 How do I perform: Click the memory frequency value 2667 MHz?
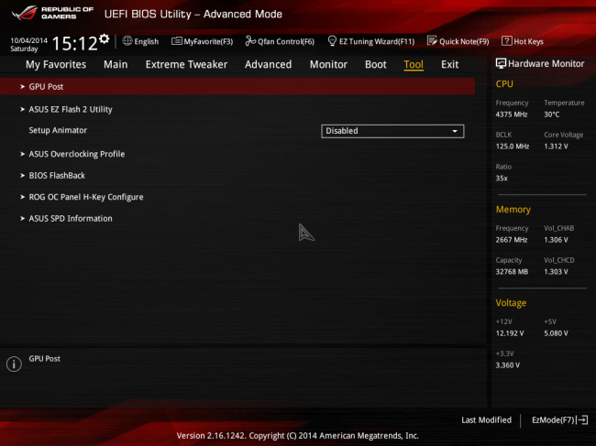(512, 240)
